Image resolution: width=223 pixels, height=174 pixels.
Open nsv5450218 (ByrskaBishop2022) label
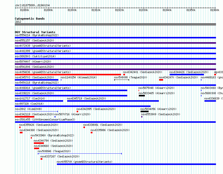click(x=37, y=83)
